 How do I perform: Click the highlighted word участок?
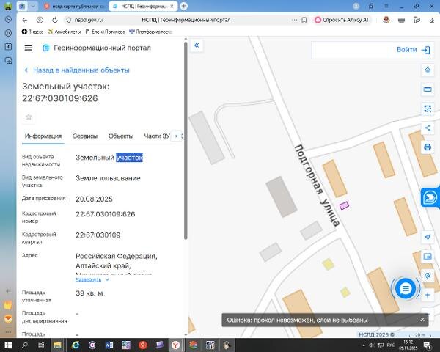[129, 158]
